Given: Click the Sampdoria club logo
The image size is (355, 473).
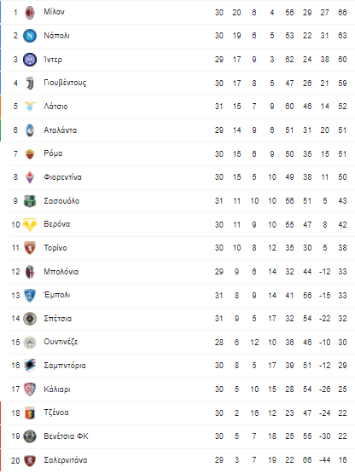Looking at the screenshot, I should tap(30, 366).
